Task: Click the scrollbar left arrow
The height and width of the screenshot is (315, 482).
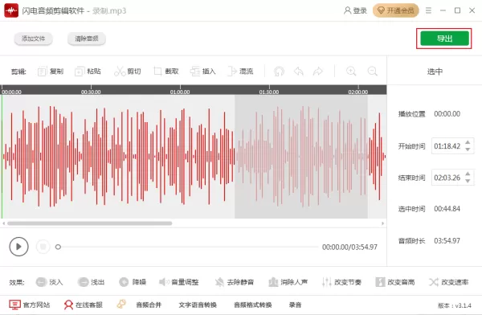Action: 4,223
